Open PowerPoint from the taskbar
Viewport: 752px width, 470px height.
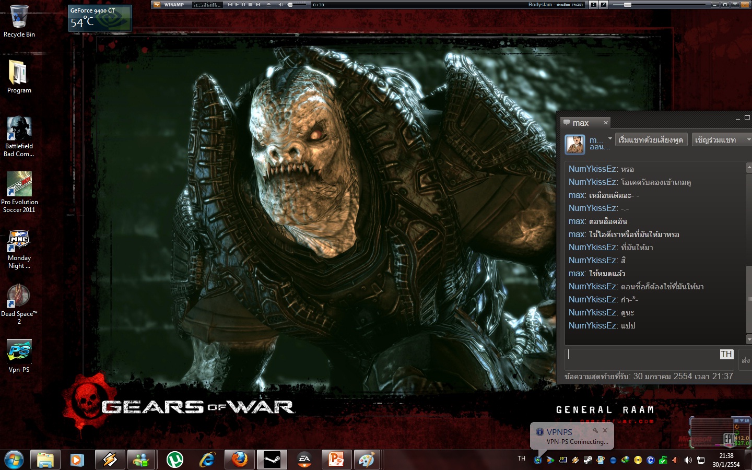point(336,460)
